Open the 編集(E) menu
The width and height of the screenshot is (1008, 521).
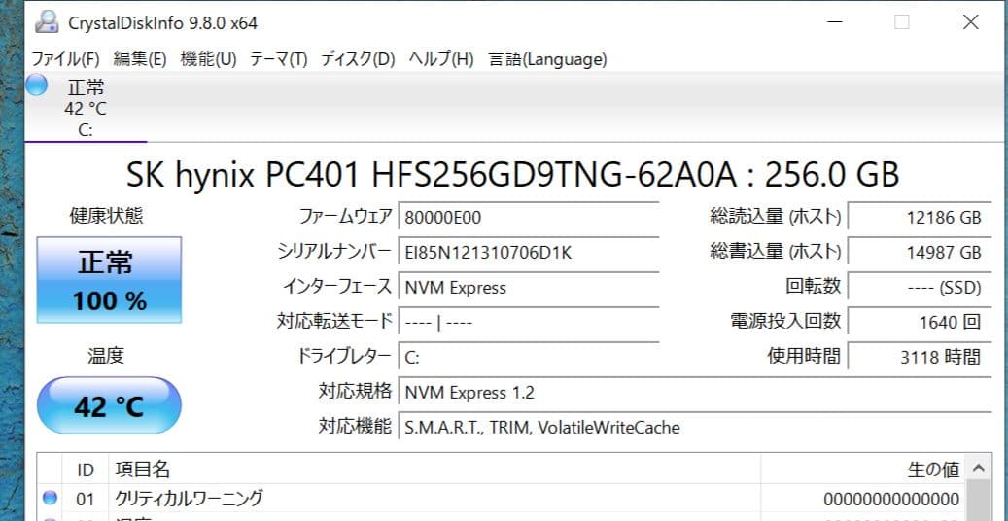pyautogui.click(x=140, y=59)
